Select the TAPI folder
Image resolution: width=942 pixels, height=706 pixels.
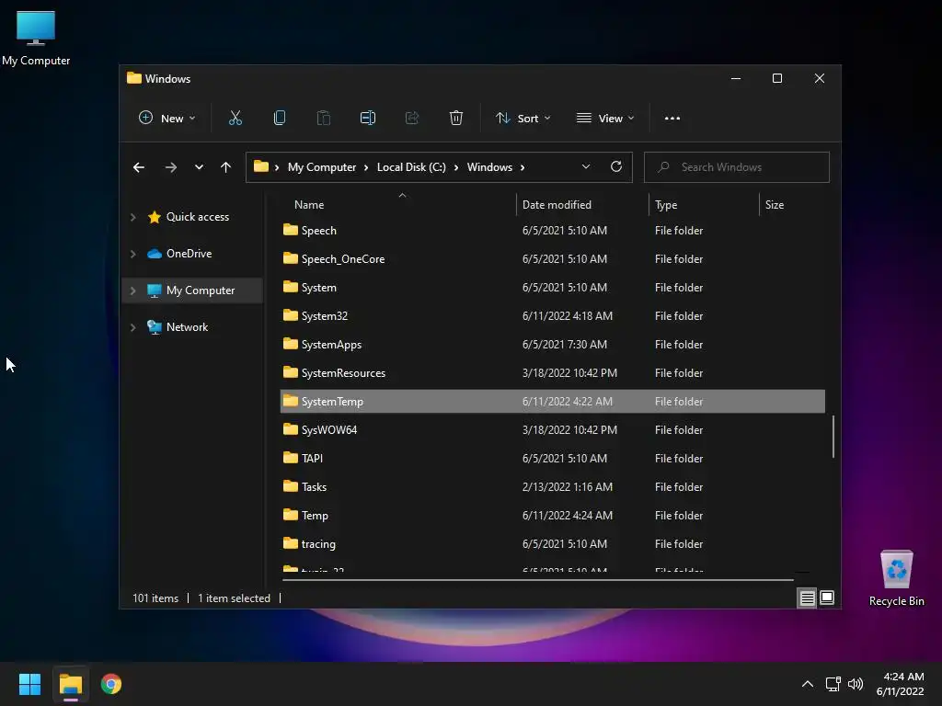click(552, 458)
